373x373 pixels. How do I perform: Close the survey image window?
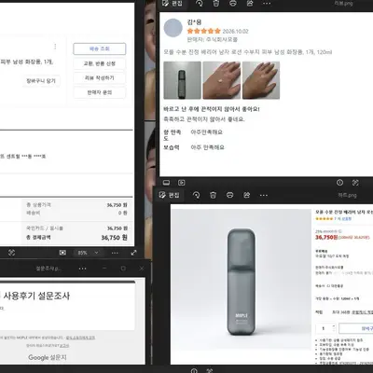[142, 268]
